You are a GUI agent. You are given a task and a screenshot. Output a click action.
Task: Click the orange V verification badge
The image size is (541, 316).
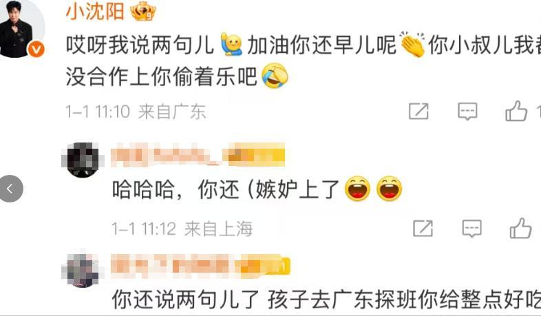click(36, 50)
